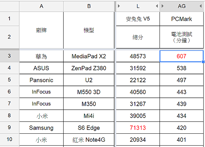This screenshot has height=147, width=205.
Task: Select the 538 cell
Action: point(182,68)
